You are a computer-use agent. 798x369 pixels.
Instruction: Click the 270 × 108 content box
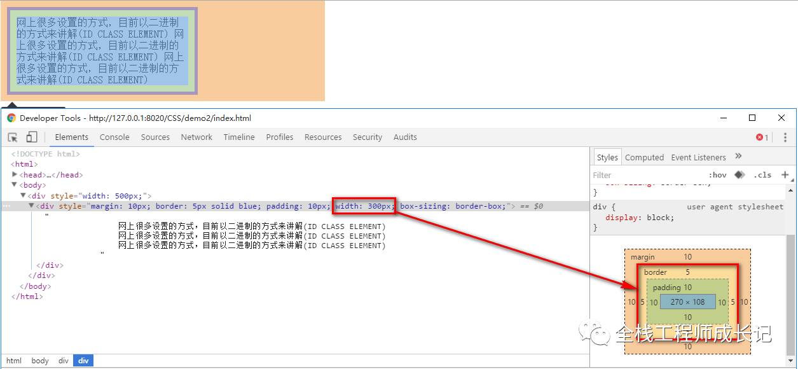[x=687, y=302]
